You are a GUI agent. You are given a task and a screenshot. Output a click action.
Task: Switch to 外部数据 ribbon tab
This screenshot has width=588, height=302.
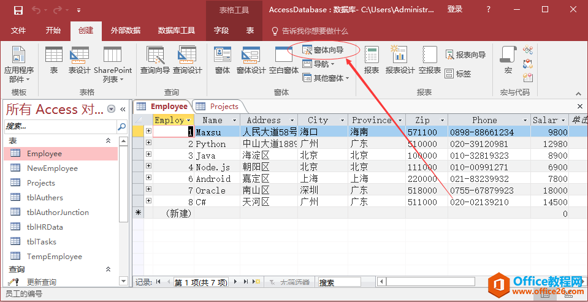(125, 31)
